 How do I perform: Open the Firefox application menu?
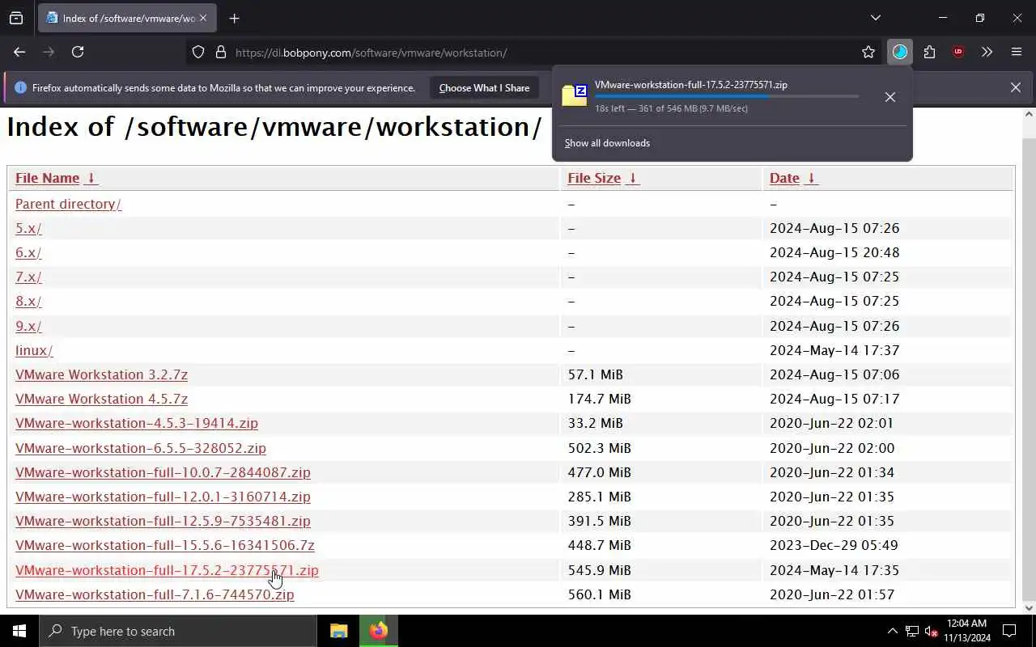1017,52
